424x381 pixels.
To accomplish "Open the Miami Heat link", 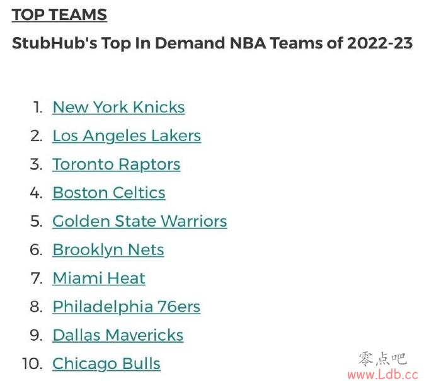I will 99,278.
